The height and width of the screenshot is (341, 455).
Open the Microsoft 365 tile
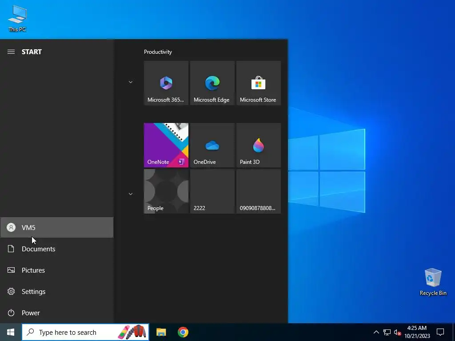pyautogui.click(x=166, y=83)
